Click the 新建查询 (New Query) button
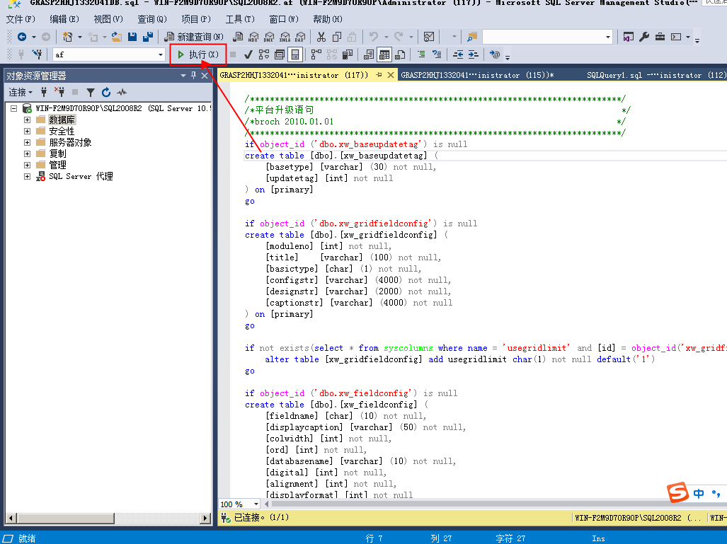 (x=193, y=37)
